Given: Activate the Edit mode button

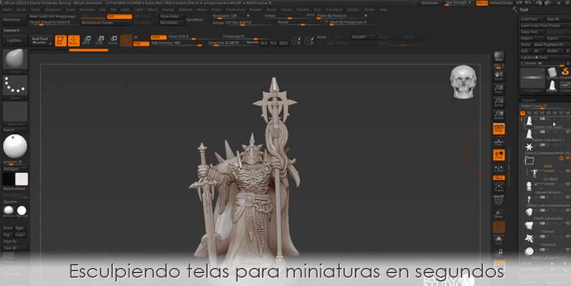Looking at the screenshot, I should (x=61, y=40).
